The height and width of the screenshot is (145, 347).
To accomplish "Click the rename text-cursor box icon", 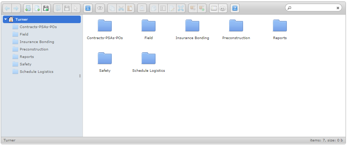I will (163, 9).
